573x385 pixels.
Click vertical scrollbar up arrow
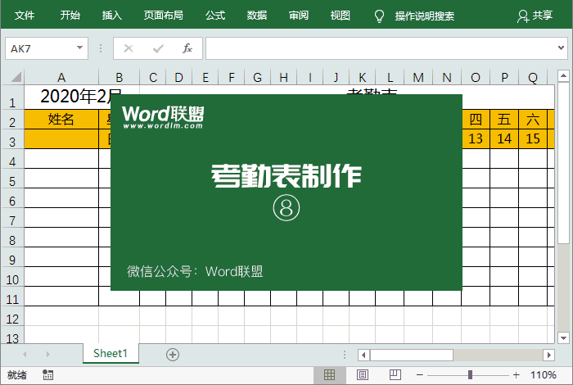(563, 76)
